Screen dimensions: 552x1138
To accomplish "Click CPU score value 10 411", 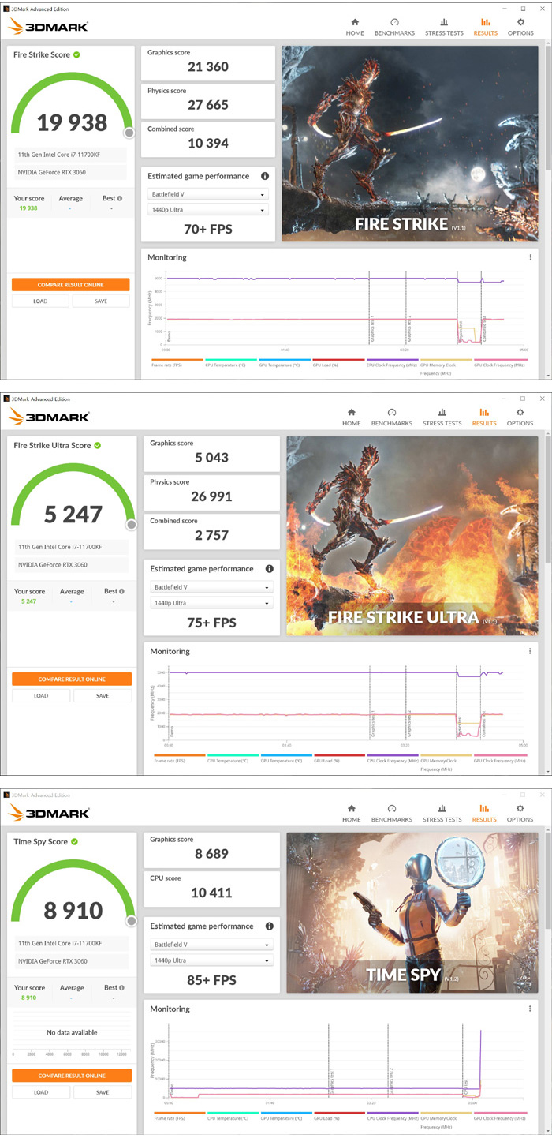I will pyautogui.click(x=211, y=893).
